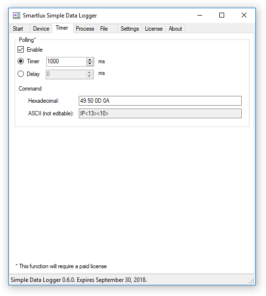The image size is (266, 296).
Task: Switch to the Device tab
Action: (x=41, y=29)
